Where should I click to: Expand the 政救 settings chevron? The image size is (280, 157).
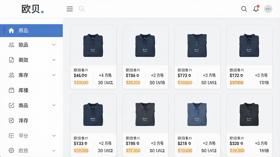54,150
